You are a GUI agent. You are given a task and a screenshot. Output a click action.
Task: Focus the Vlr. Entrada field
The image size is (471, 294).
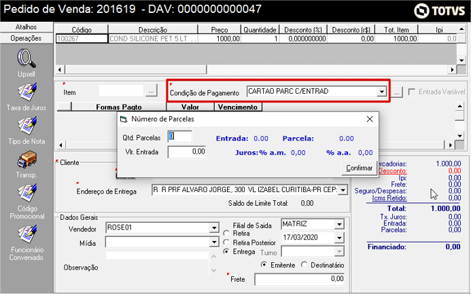(186, 152)
